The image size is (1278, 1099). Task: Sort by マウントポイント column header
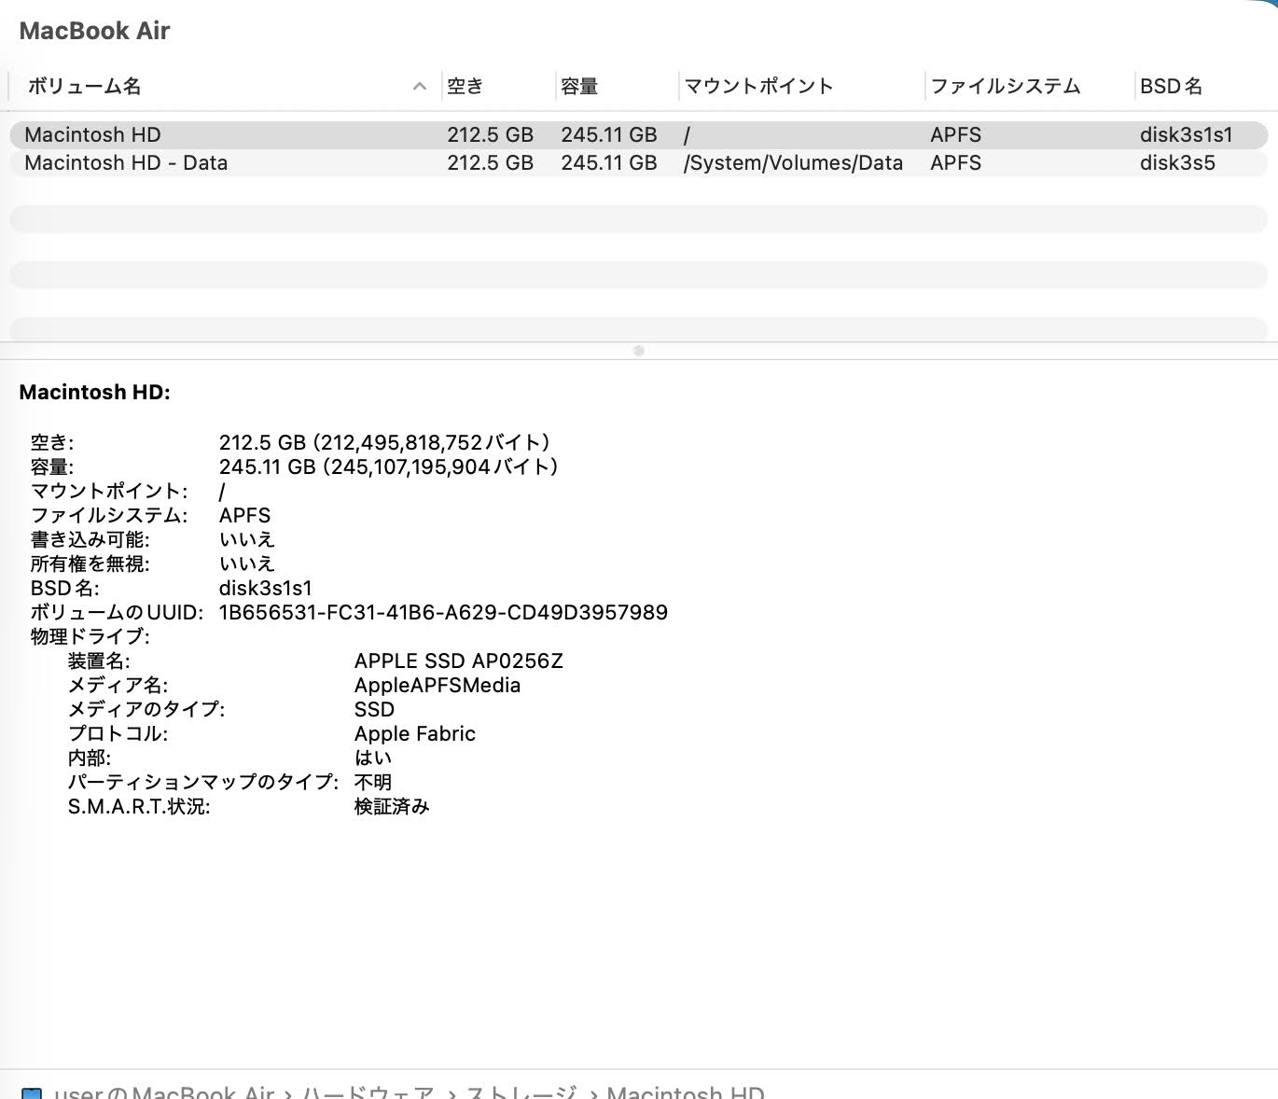tap(758, 87)
